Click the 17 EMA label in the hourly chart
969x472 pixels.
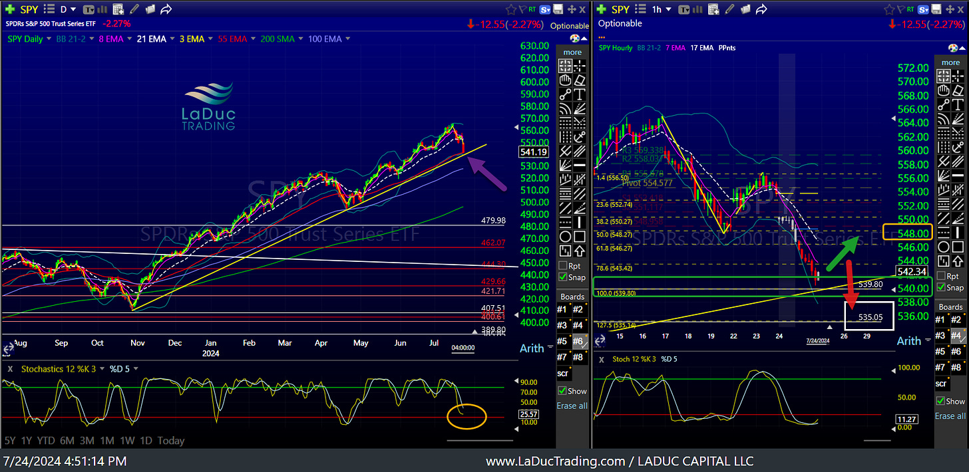[702, 48]
